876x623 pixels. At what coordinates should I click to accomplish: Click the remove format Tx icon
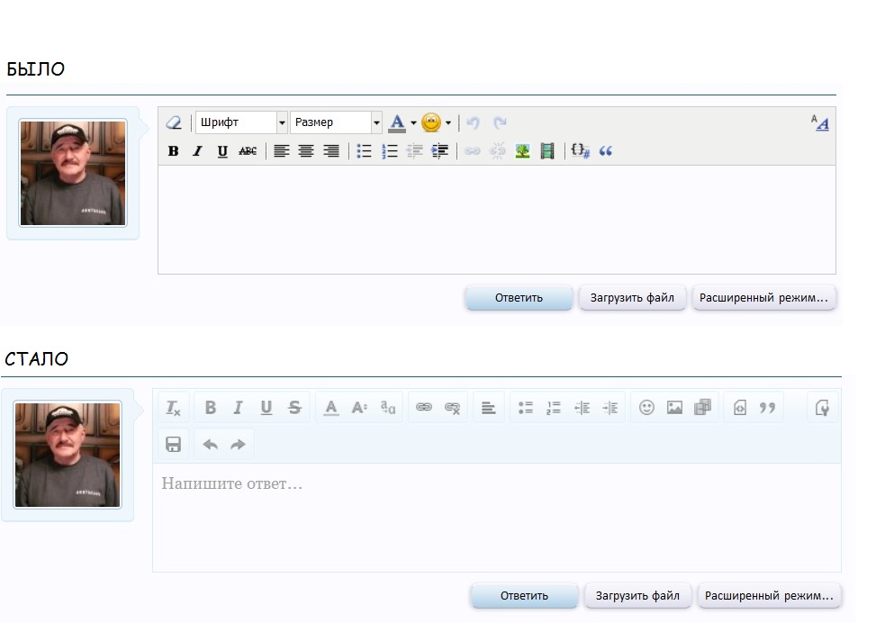coord(174,408)
